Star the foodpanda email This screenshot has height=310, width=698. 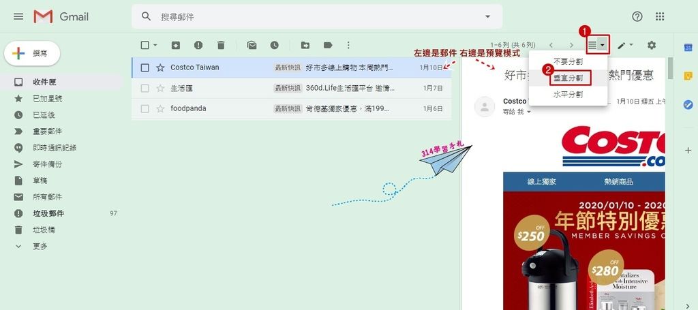pyautogui.click(x=160, y=108)
